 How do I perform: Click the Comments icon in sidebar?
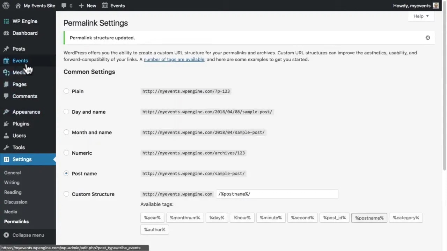click(6, 96)
